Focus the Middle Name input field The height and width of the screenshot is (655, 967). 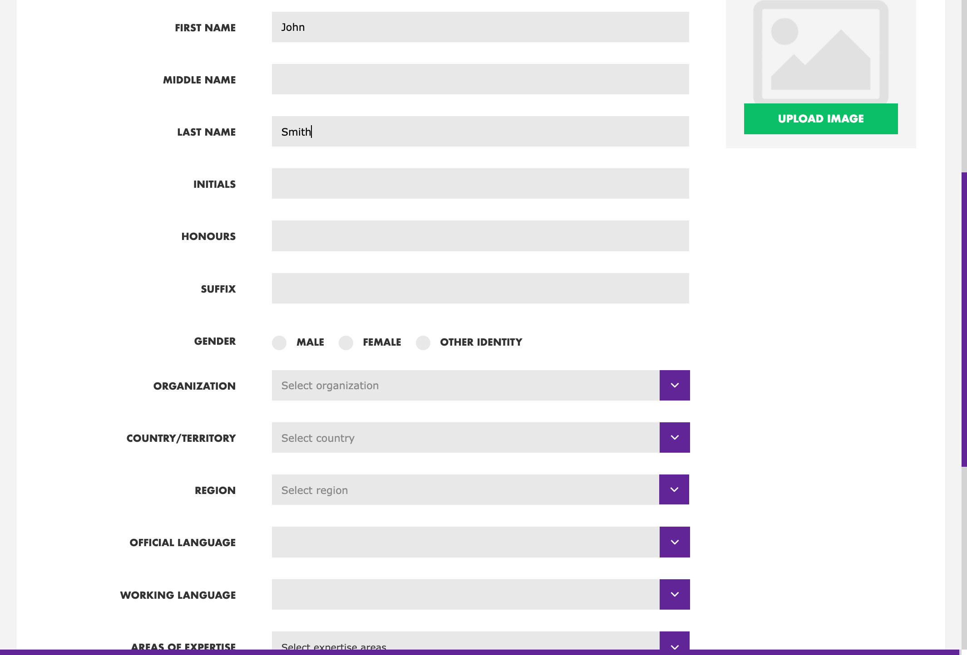480,79
